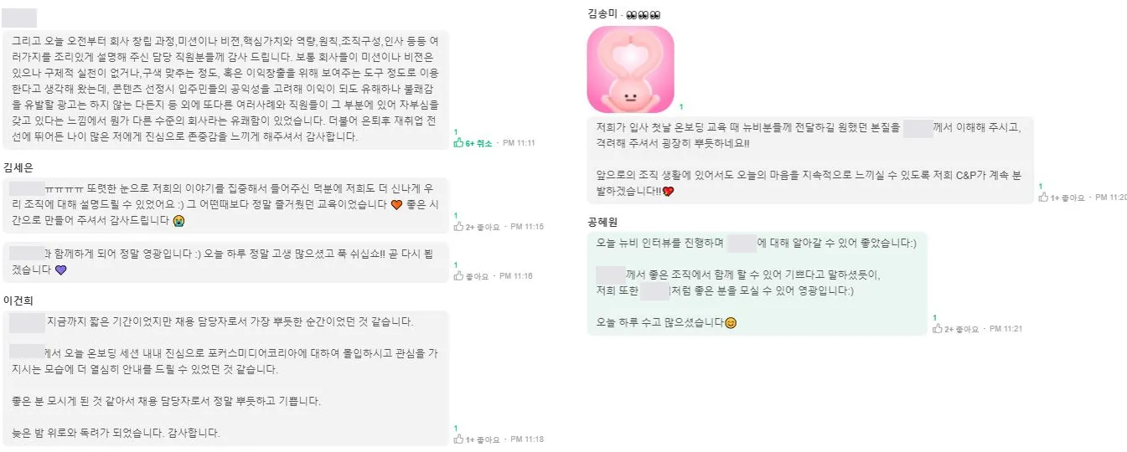
Task: Click the smiling face emoji in 공혜원's message
Action: coord(731,322)
